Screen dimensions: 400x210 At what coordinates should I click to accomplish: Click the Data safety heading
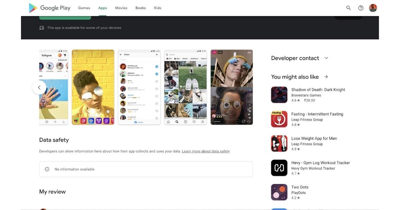pos(54,140)
